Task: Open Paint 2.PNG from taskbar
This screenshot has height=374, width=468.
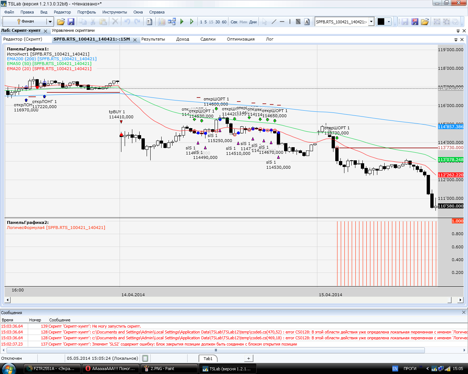Action: 169,369
